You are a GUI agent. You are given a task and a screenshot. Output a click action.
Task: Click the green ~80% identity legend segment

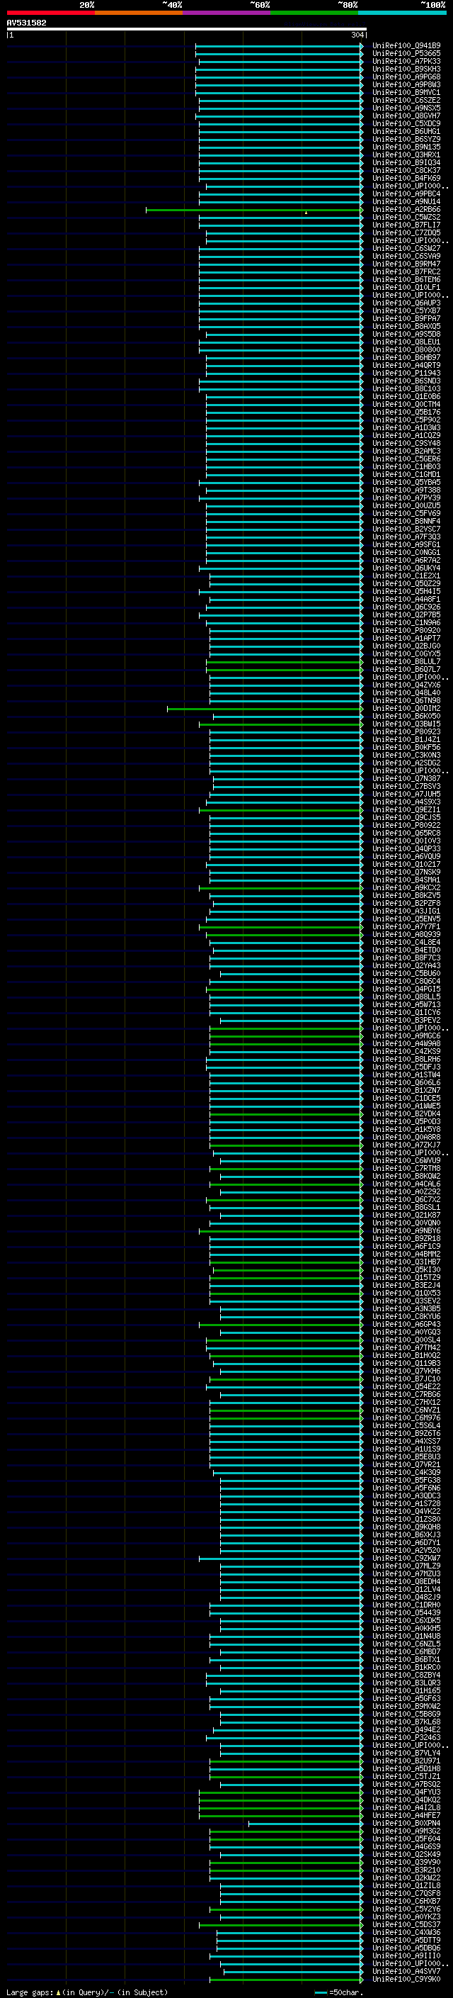(x=314, y=13)
